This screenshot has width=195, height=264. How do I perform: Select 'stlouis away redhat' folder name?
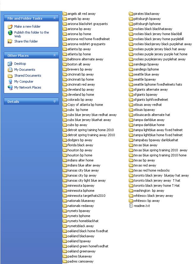tap(148, 105)
